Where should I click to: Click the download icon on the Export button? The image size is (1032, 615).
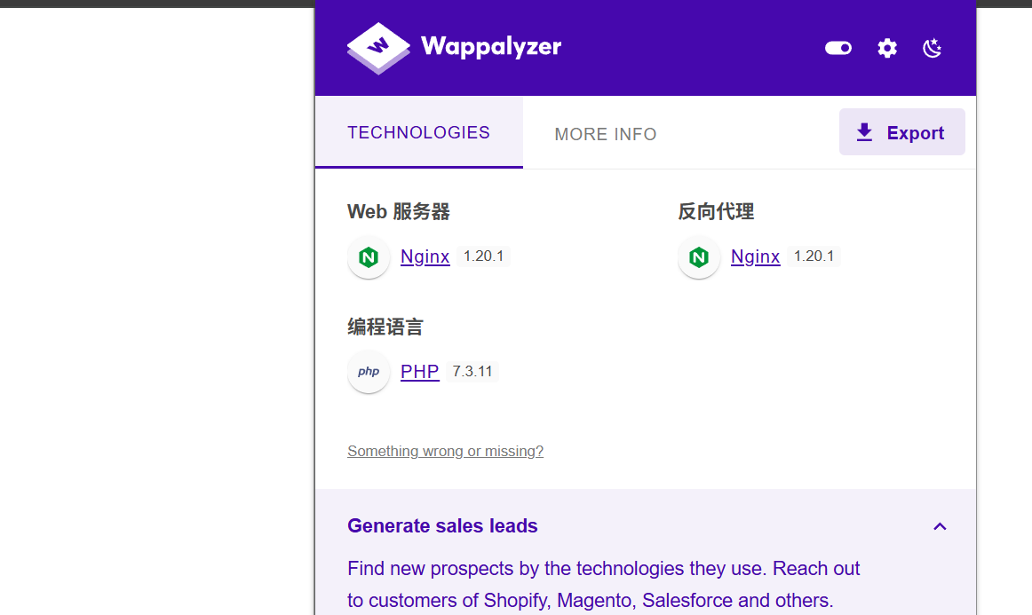[x=862, y=131]
